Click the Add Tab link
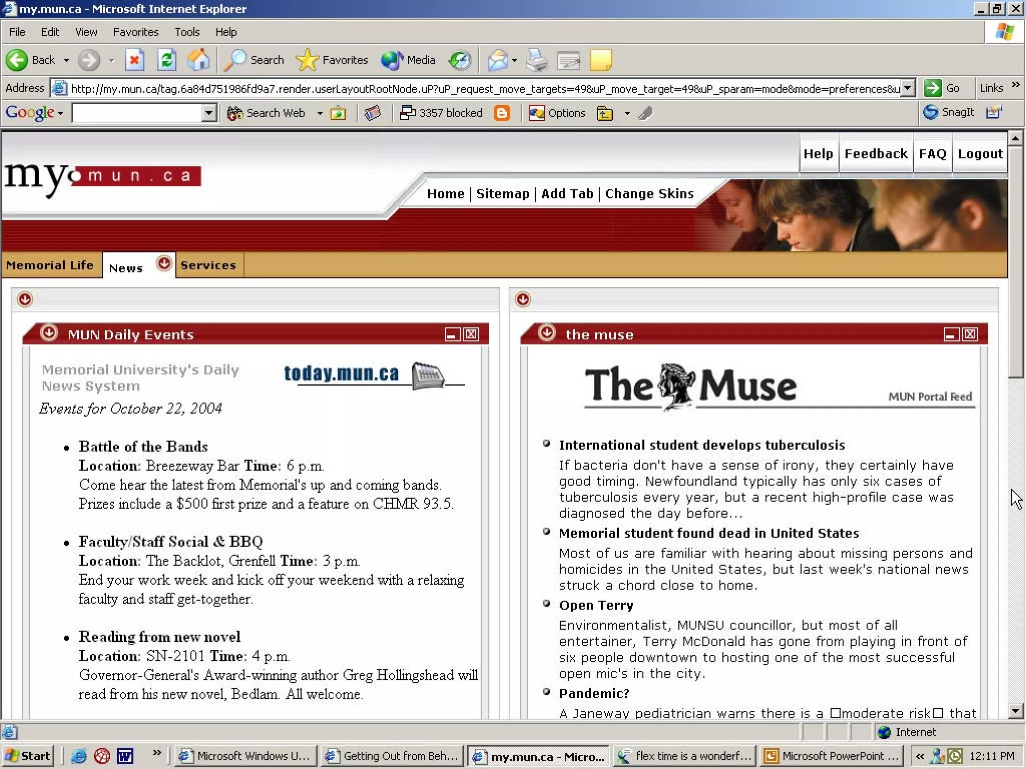 (567, 194)
